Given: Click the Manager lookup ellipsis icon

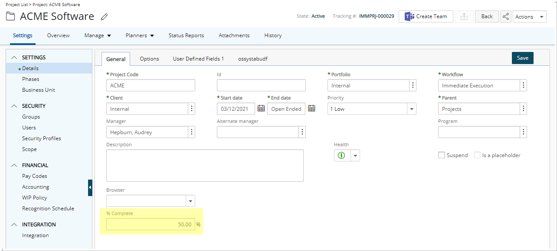Looking at the screenshot, I should (192, 132).
